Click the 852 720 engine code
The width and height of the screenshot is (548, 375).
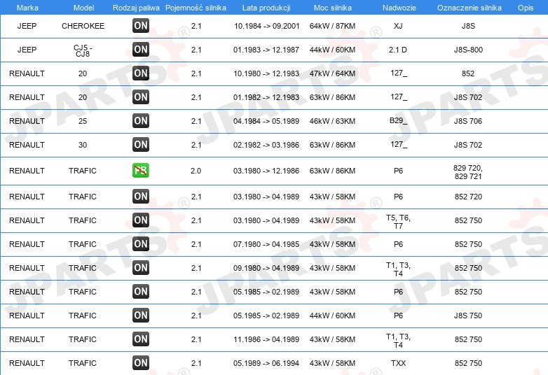point(468,197)
